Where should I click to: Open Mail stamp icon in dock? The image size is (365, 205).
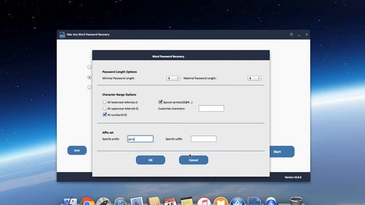137,201
